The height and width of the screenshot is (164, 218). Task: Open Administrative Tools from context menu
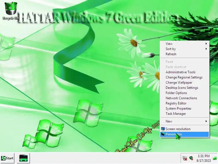coord(185,72)
